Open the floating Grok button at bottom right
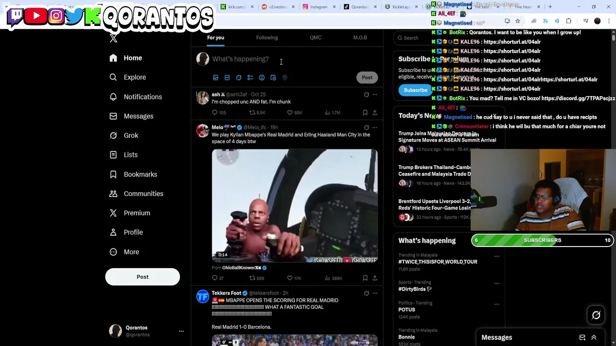 pyautogui.click(x=596, y=315)
